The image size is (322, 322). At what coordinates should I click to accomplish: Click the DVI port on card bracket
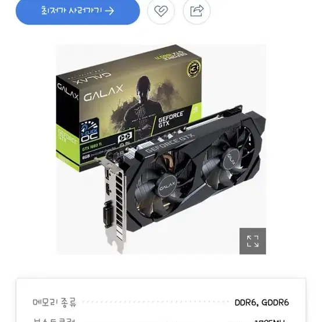(108, 215)
